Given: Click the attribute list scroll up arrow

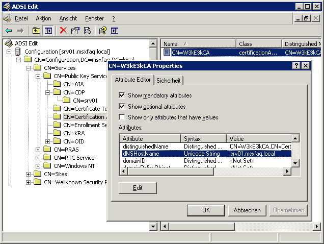Looking at the screenshot, I should point(295,138).
